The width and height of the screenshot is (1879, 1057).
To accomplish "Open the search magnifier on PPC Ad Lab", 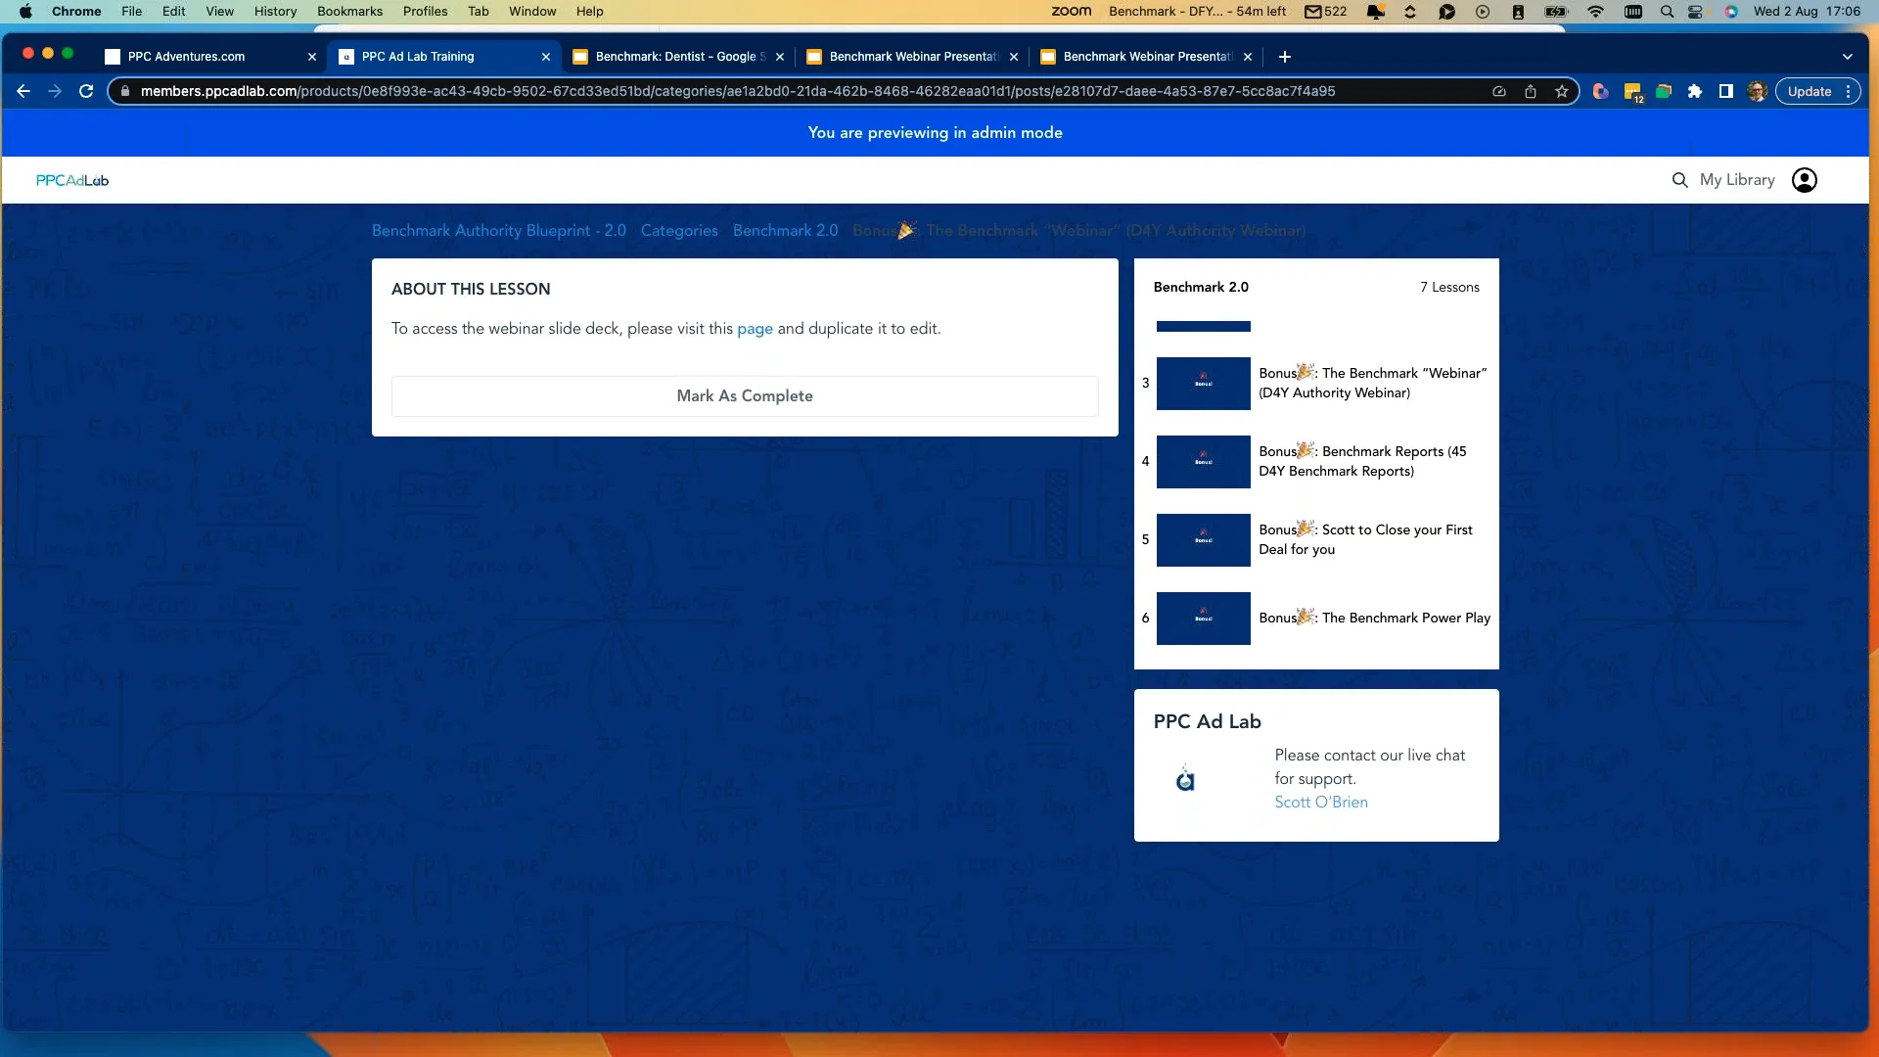I will point(1680,180).
